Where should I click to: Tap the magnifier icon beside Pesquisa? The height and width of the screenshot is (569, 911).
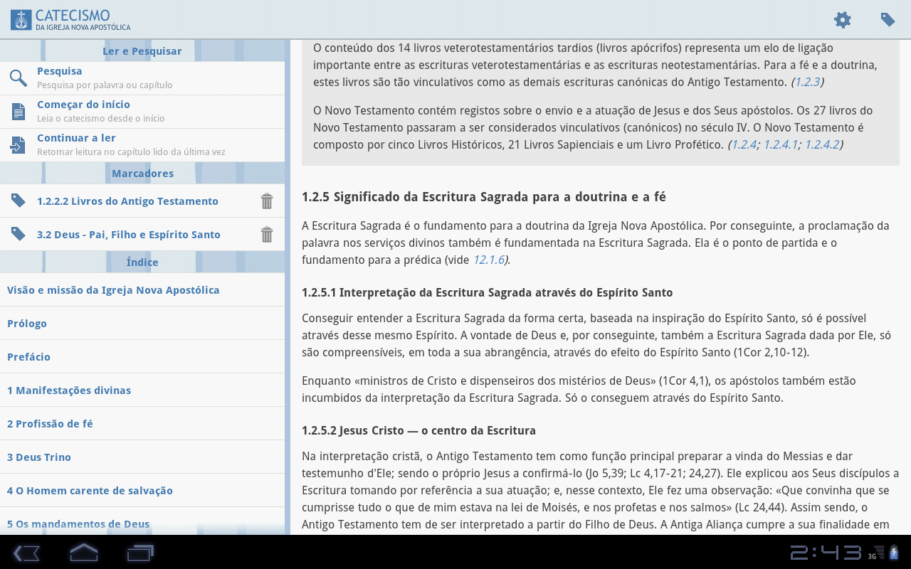[x=19, y=78]
